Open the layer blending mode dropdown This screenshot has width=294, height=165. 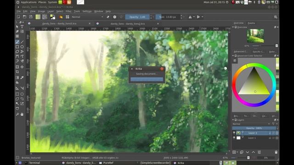[x=251, y=124]
